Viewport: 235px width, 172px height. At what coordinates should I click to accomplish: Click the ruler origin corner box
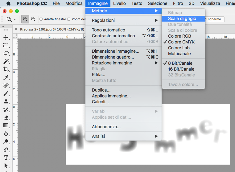point(15,36)
